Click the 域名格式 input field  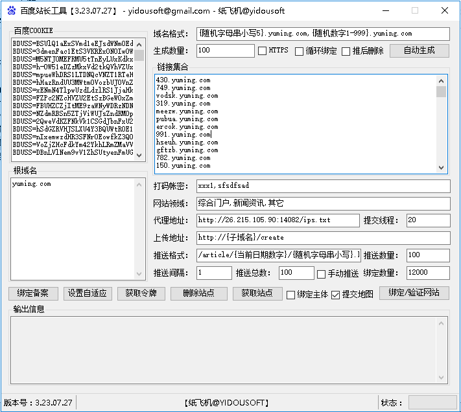[323, 34]
